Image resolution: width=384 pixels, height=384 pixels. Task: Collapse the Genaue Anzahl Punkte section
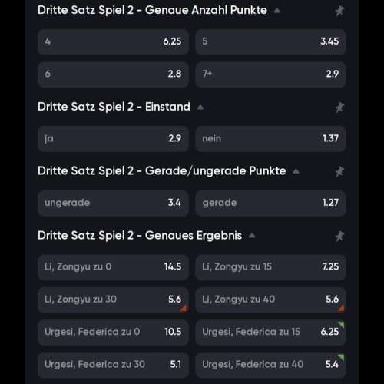[x=277, y=11]
